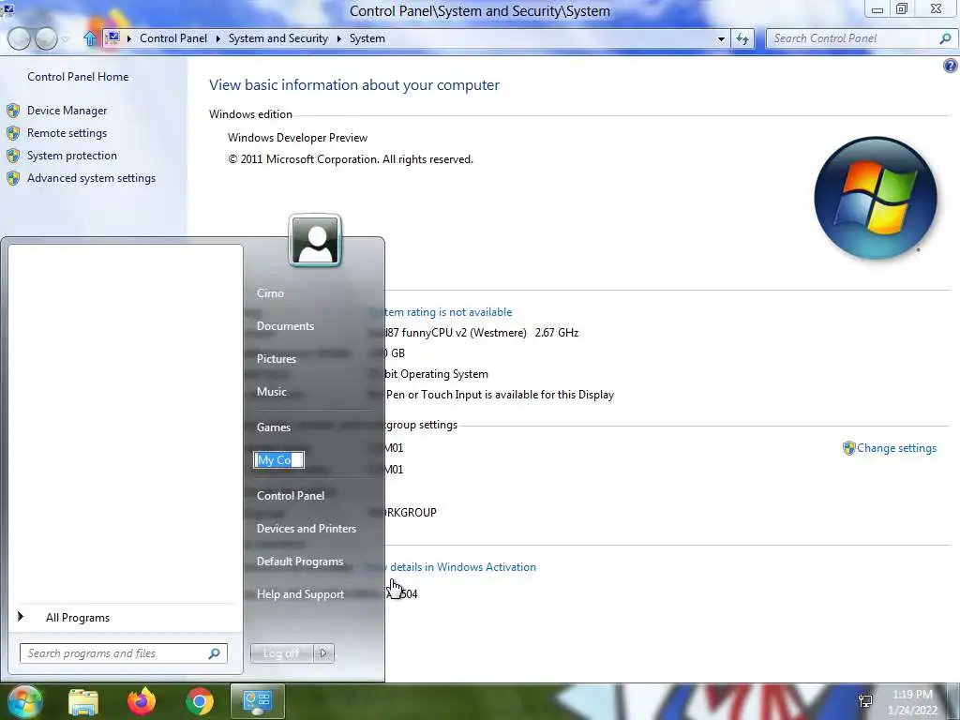Click the Advanced system settings shield icon
960x720 pixels.
coord(13,178)
